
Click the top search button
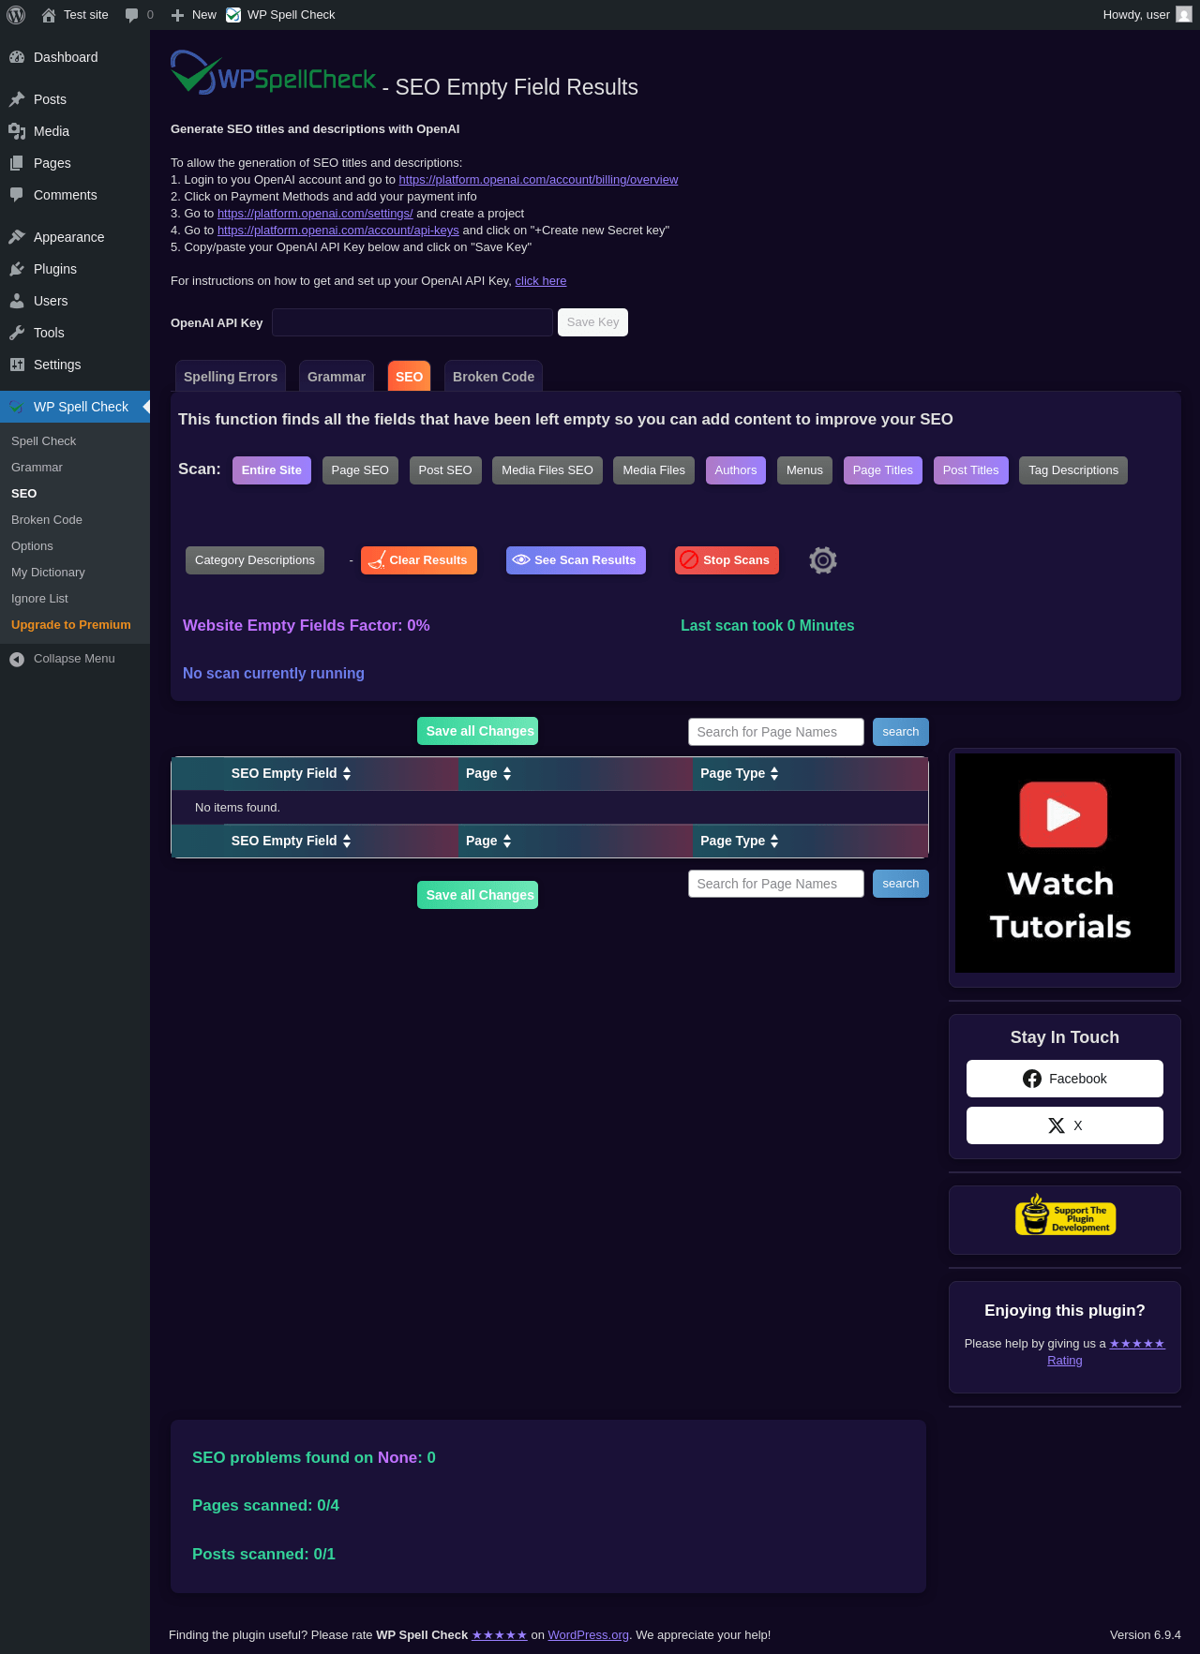pyautogui.click(x=901, y=732)
